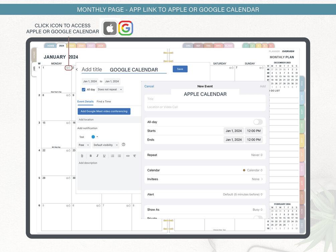Open calendar app icons in Sunday 7 cell

261,68
